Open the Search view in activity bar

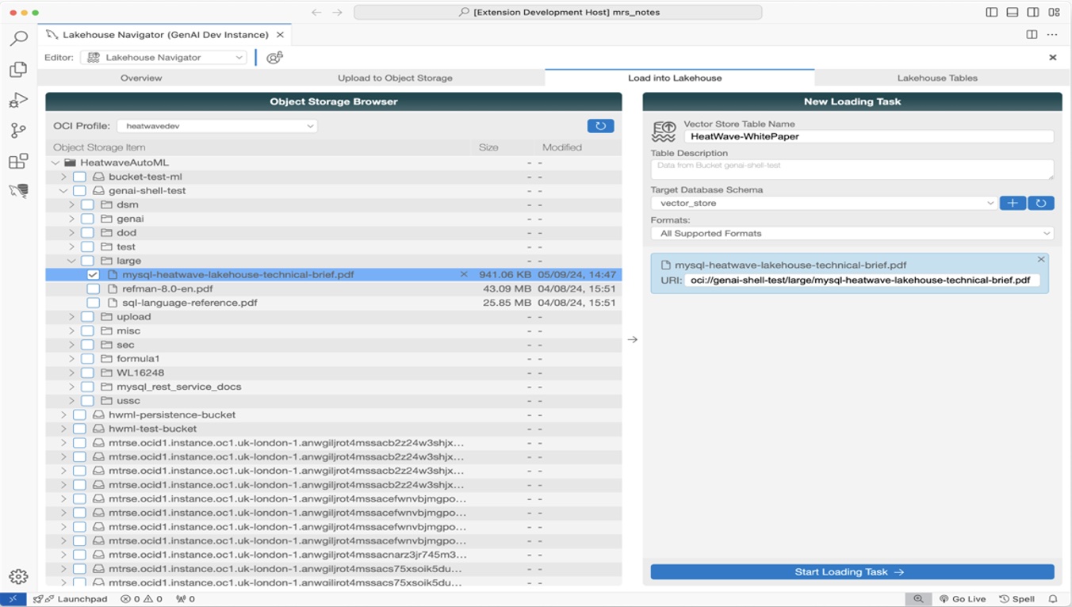[18, 38]
